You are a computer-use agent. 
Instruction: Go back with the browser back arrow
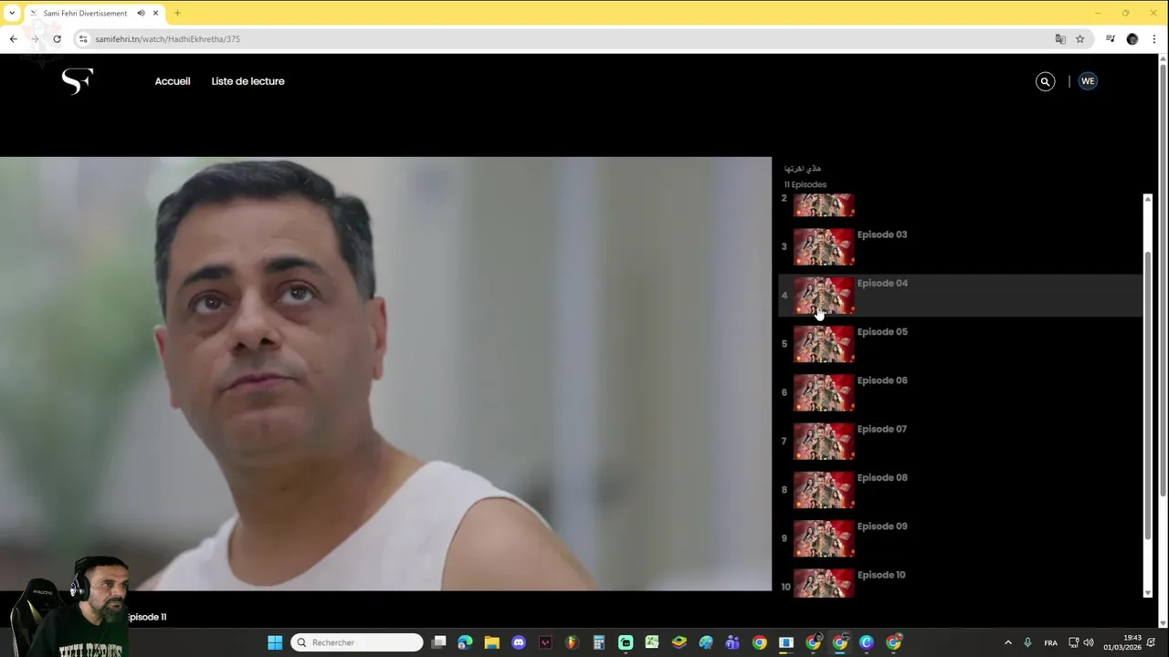pos(14,39)
